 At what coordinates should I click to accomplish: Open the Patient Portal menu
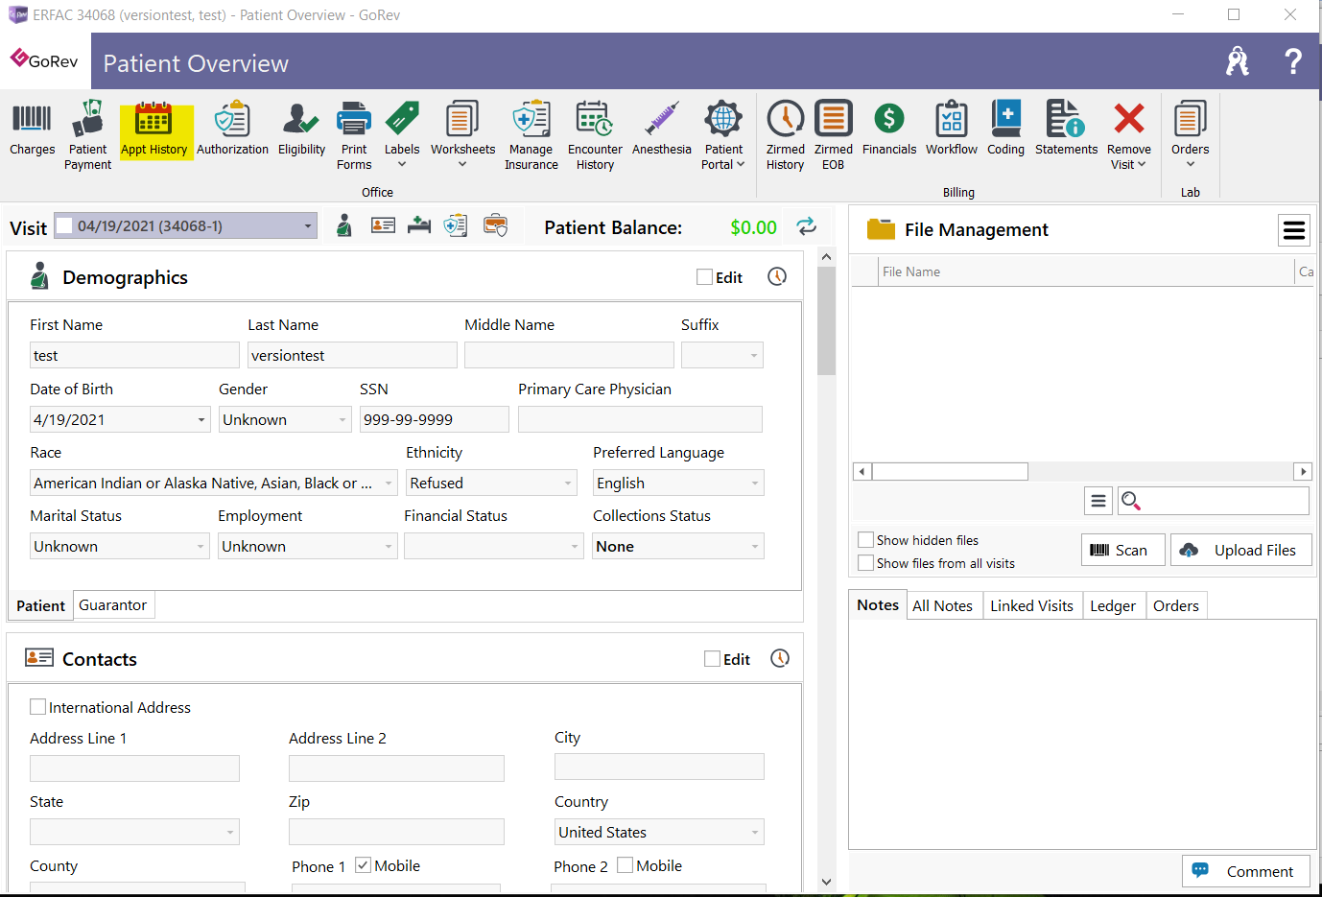coord(723,135)
